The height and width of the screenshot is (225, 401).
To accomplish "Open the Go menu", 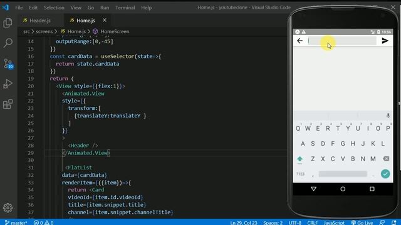I will pos(91,7).
